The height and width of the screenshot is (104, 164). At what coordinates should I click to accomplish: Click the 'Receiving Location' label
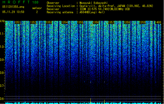(61, 6)
